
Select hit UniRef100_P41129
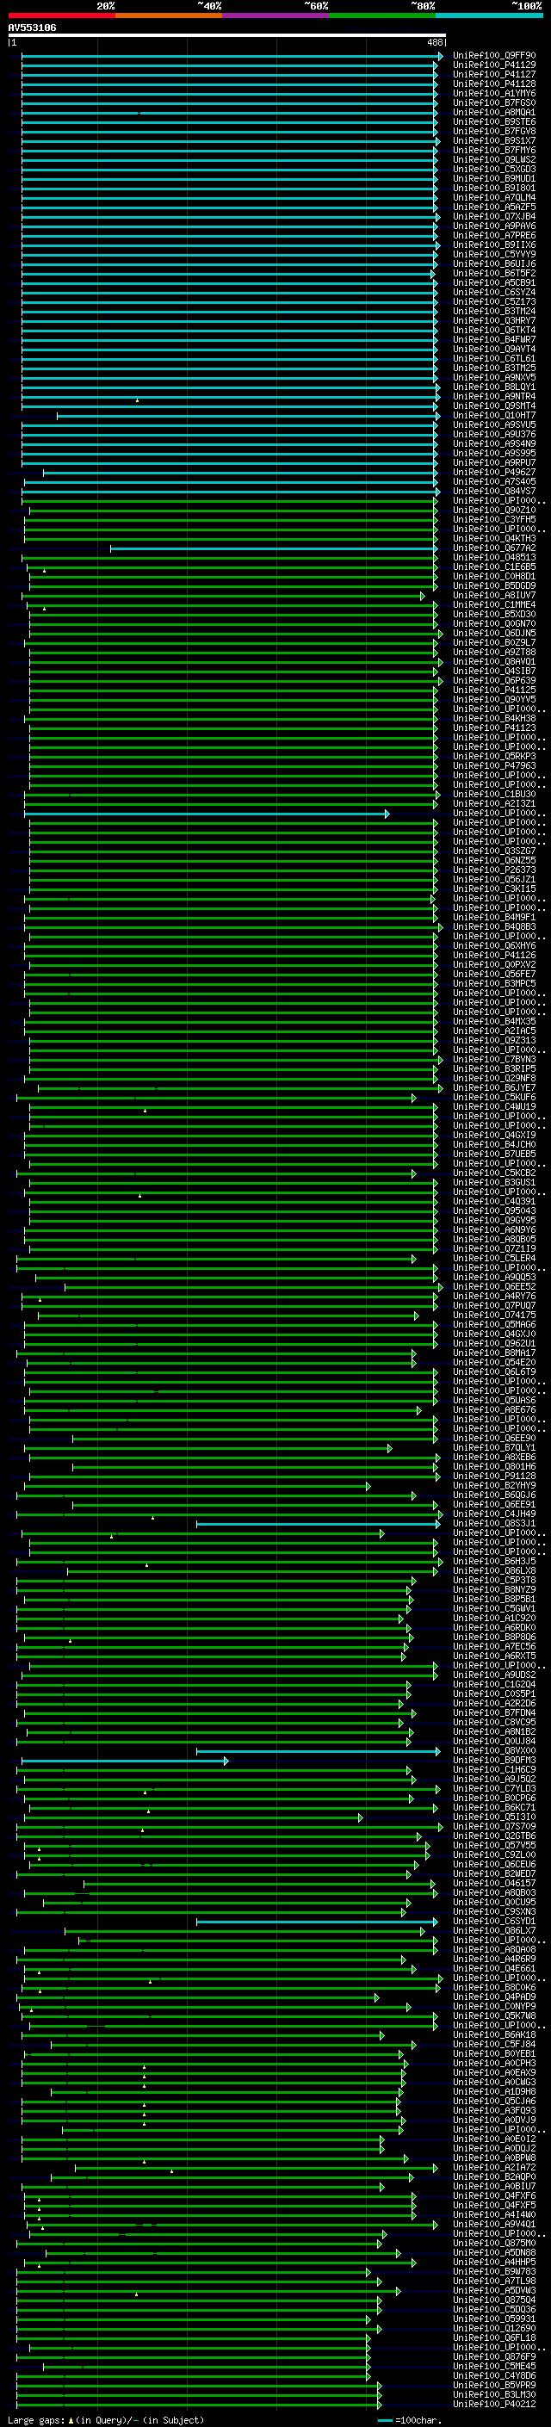[494, 65]
